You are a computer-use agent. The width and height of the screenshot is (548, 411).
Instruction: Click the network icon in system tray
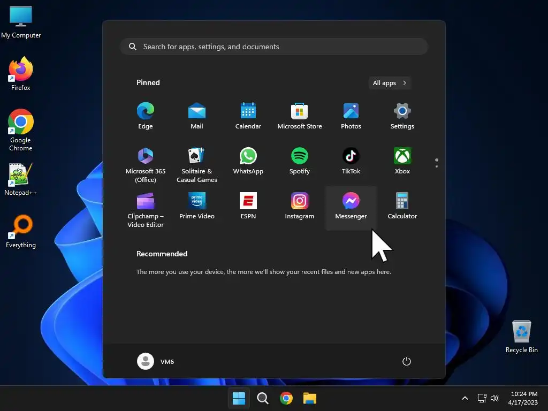[482, 398]
